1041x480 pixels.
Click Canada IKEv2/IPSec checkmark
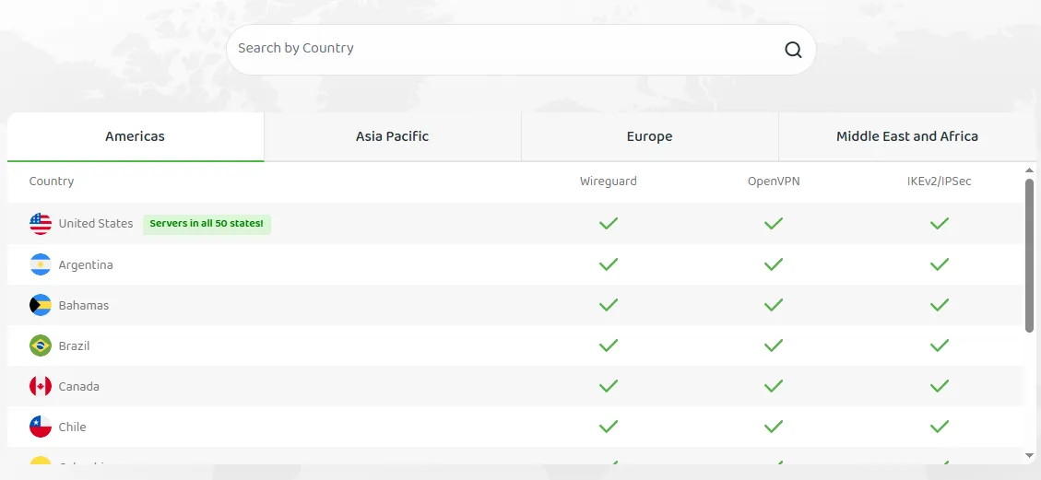tap(939, 386)
